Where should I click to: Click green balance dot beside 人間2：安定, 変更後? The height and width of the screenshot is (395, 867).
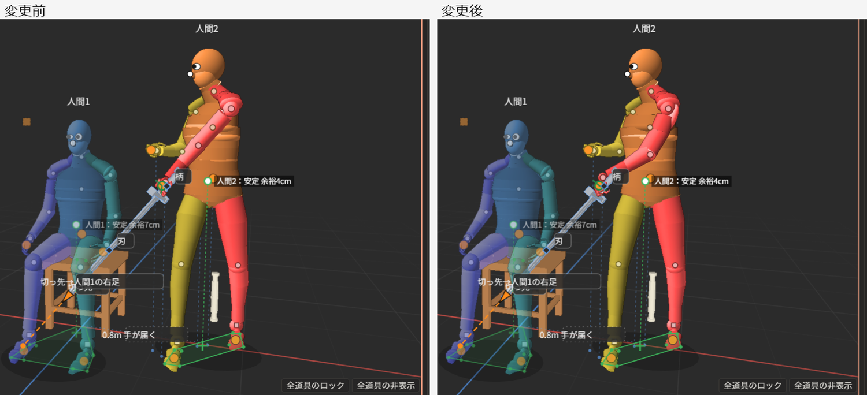644,181
